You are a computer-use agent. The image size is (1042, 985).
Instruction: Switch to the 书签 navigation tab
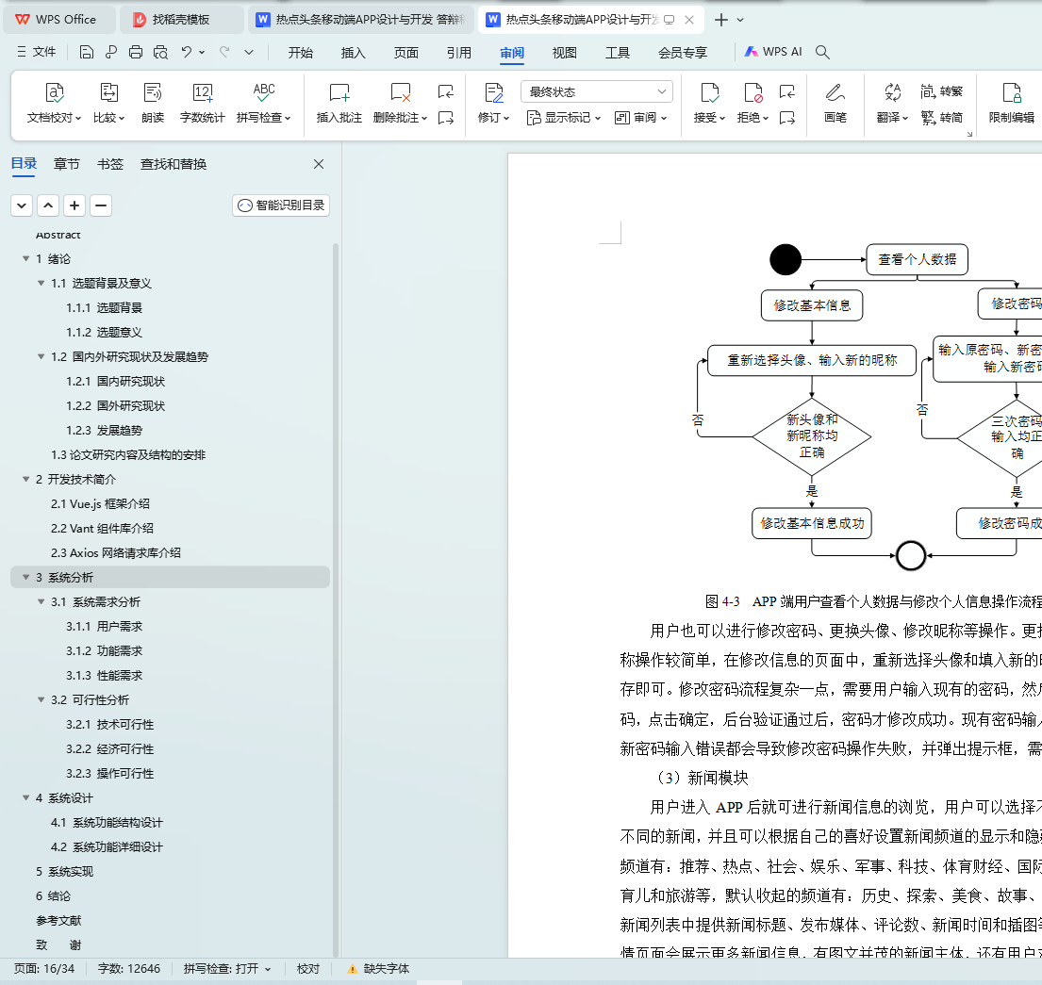click(110, 164)
